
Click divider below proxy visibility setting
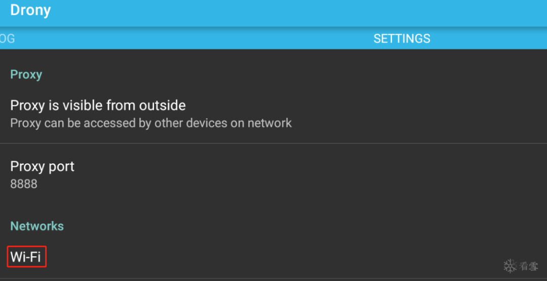click(273, 143)
